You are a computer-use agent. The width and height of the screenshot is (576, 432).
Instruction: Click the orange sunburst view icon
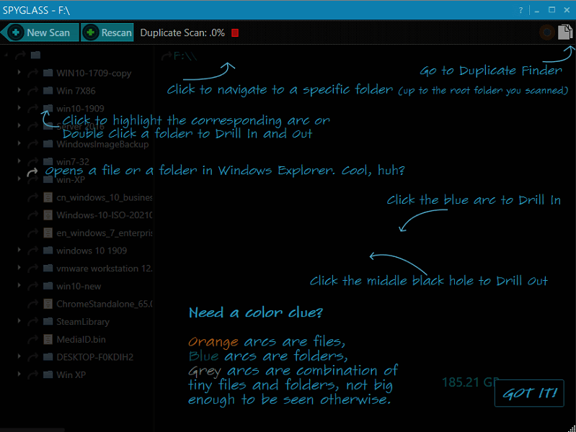[548, 32]
